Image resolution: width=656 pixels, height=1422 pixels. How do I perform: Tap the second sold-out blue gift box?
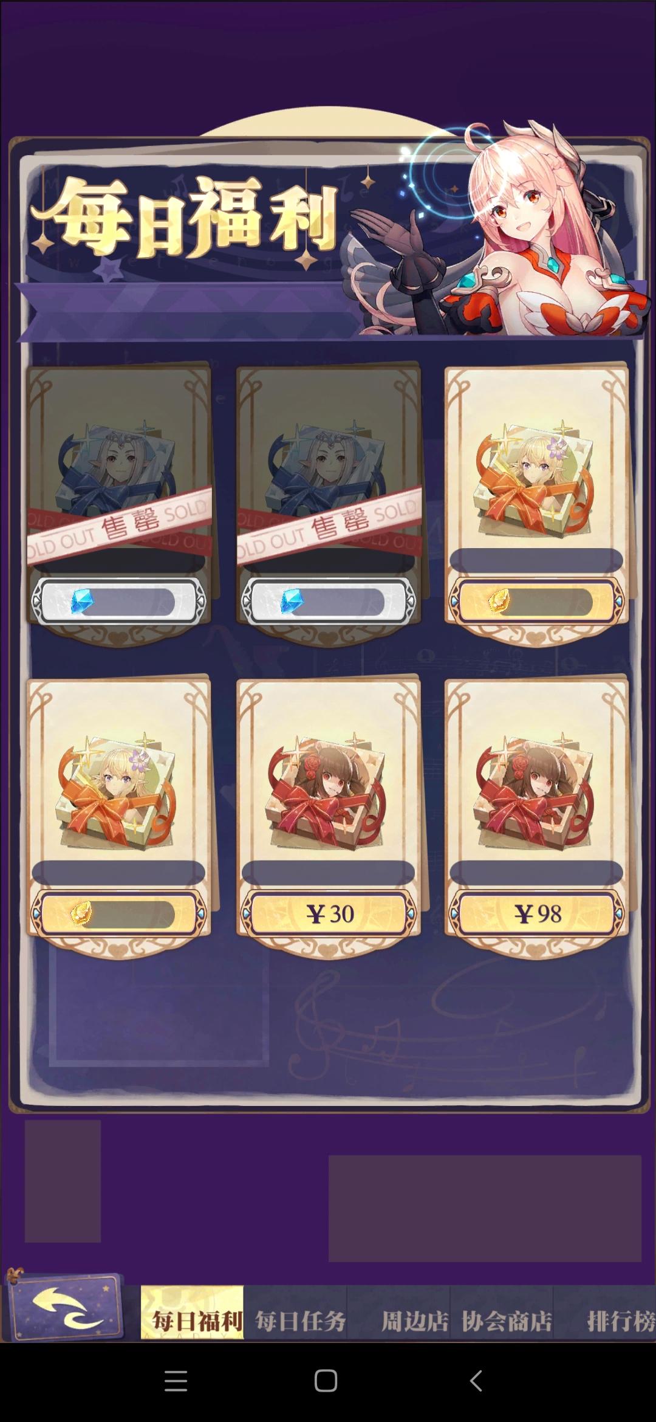point(328,480)
